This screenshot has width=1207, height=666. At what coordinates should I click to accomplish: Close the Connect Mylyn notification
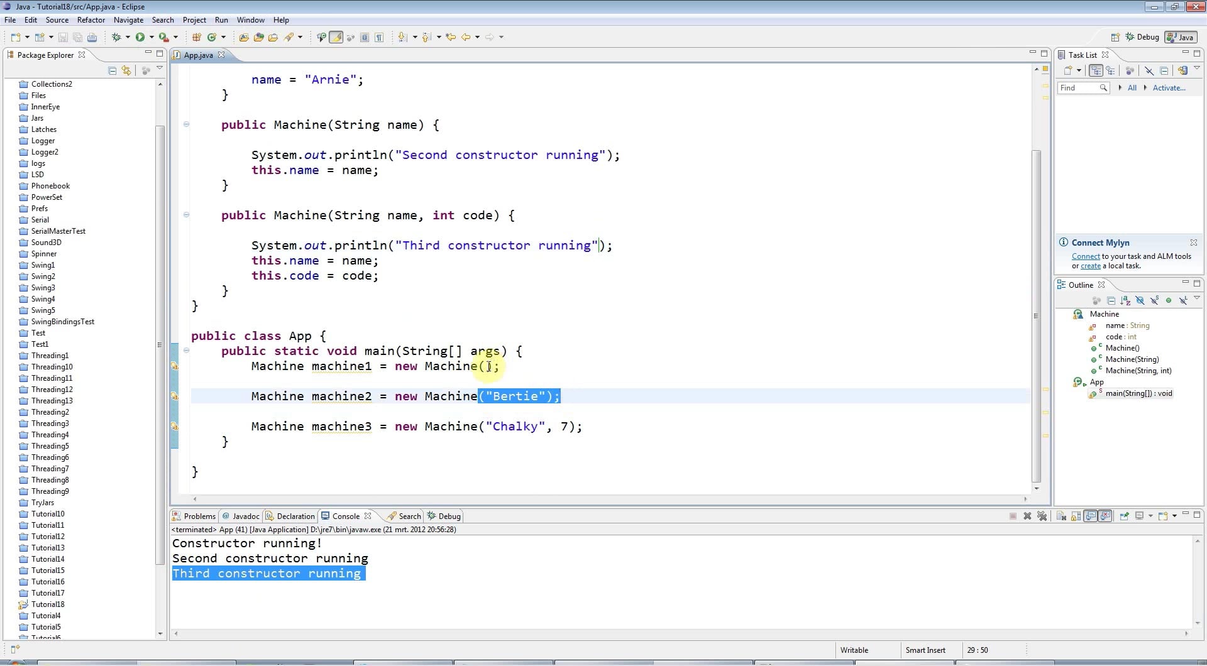(1194, 243)
